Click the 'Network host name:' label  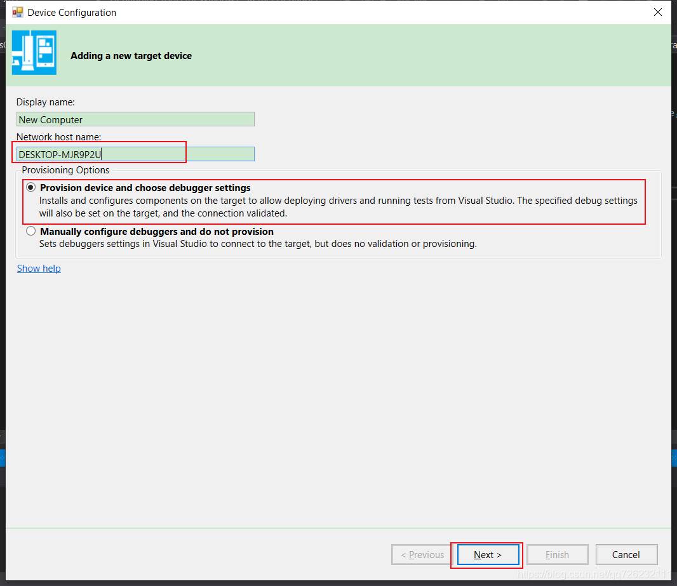click(x=58, y=137)
